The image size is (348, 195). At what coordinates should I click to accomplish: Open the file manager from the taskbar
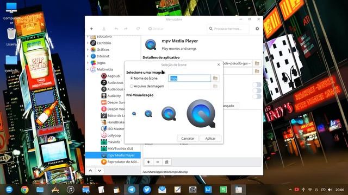40,190
